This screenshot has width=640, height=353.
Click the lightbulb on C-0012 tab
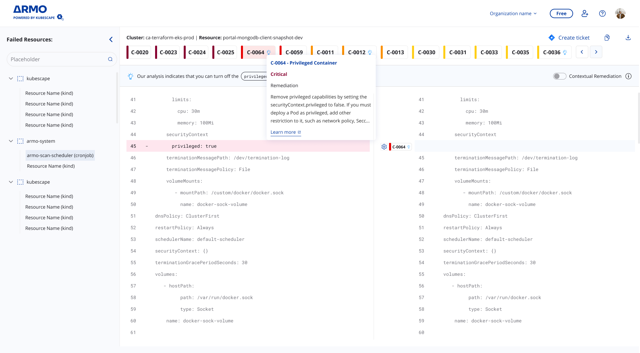[x=370, y=52]
